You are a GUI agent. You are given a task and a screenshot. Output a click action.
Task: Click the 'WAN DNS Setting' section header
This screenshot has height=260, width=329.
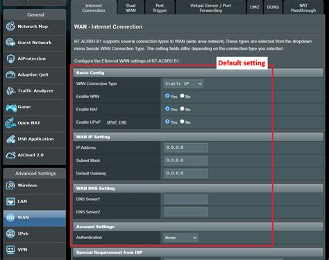pyautogui.click(x=199, y=188)
